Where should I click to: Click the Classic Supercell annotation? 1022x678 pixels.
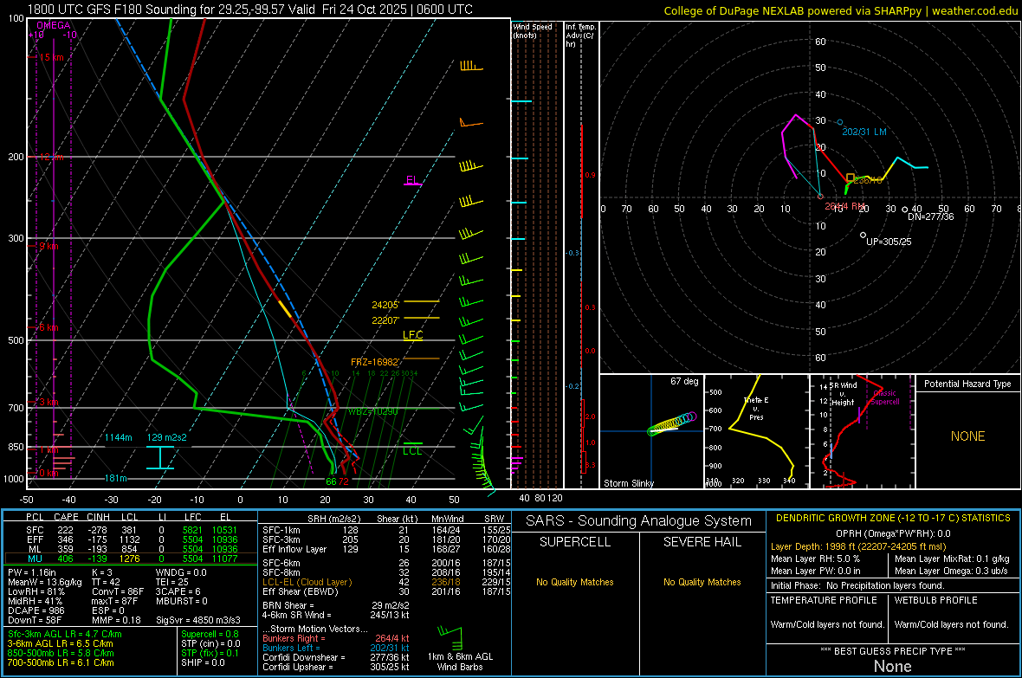click(x=884, y=397)
